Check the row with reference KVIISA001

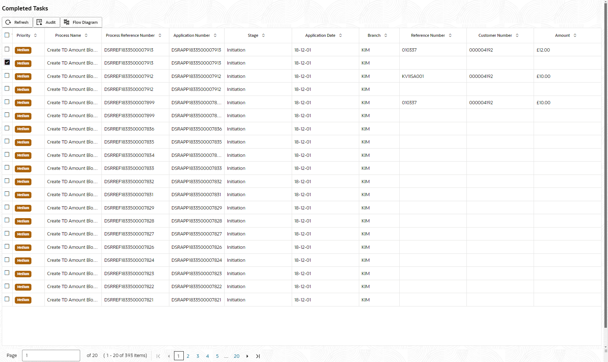click(7, 75)
